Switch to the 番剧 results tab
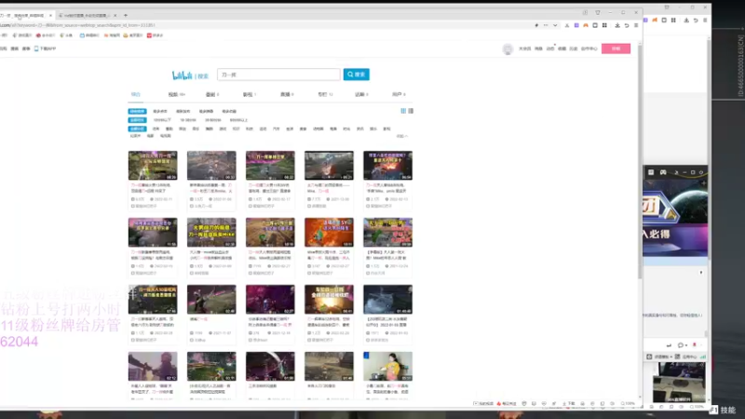Viewport: 745px width, 419px height. pos(212,95)
